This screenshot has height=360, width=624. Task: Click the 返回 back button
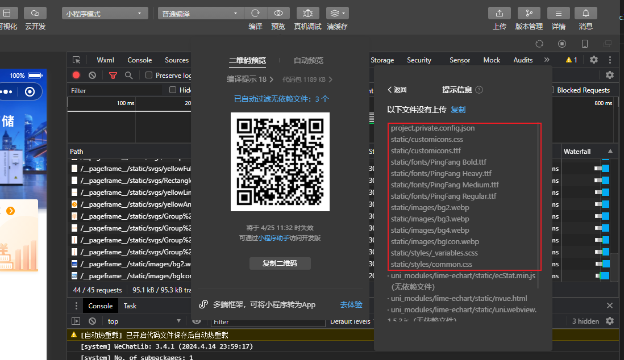(397, 90)
